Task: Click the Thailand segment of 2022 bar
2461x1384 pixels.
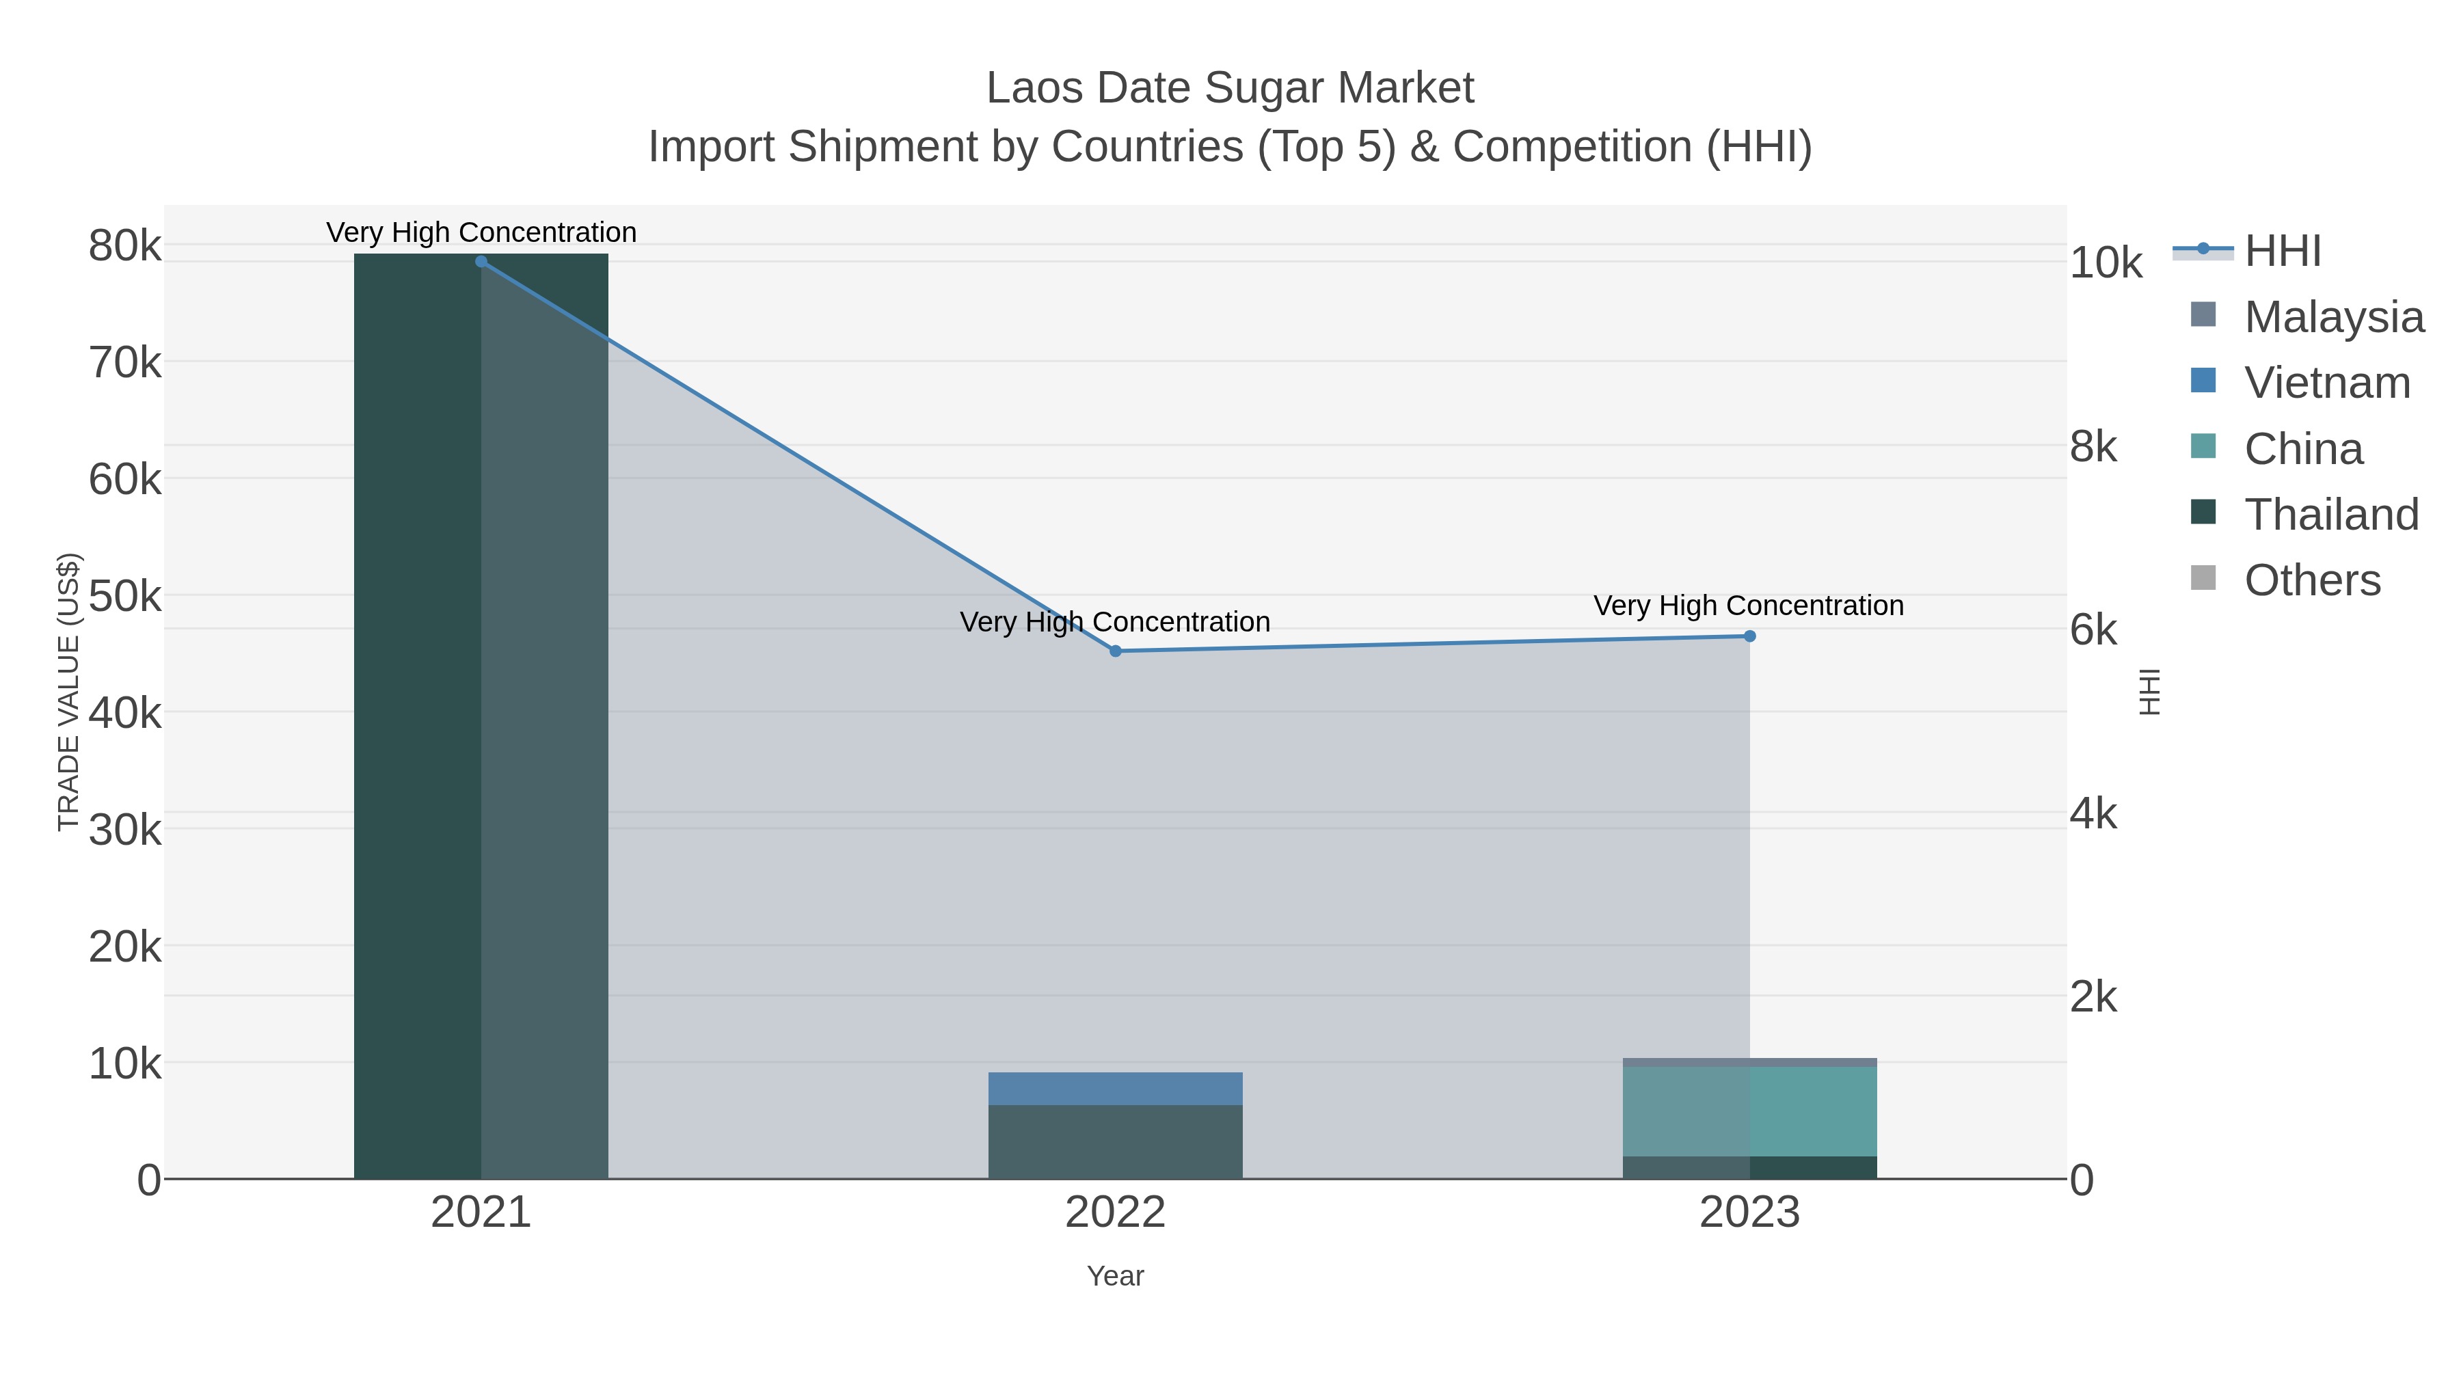Action: coord(1115,1141)
